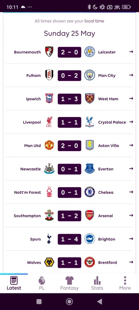Tap the Android home navigation button

pyautogui.click(x=69, y=301)
